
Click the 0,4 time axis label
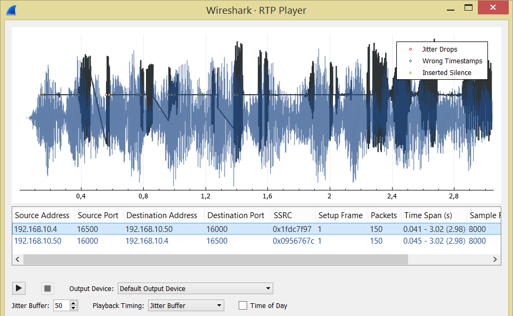coord(81,196)
